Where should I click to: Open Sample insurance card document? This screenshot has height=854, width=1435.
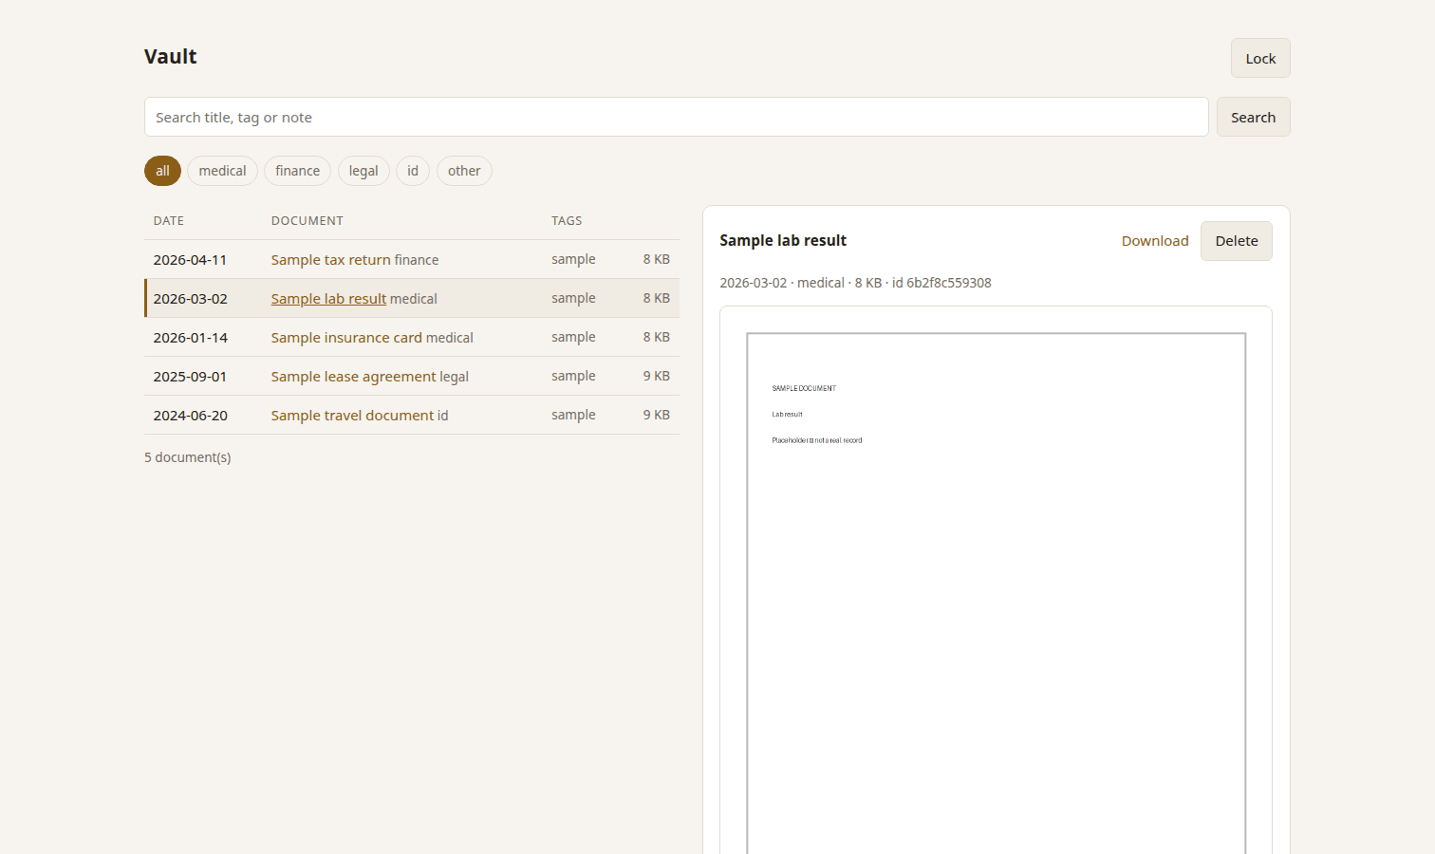346,338
